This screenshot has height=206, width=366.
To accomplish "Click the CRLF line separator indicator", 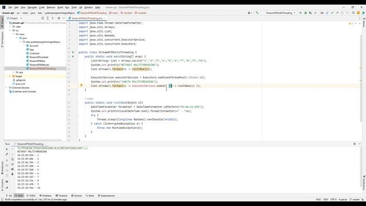I will point(325,200).
